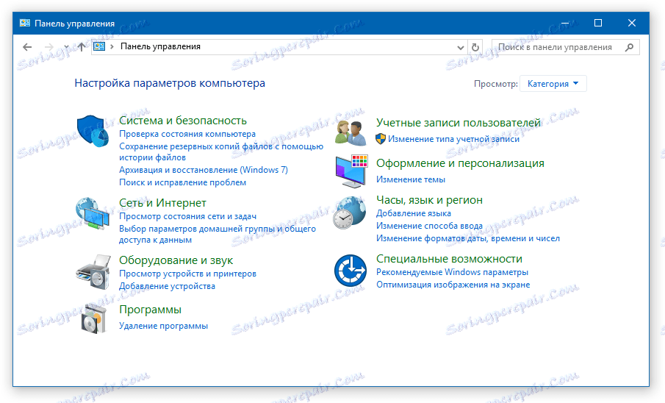Viewport: 665px width, 403px height.
Task: Click Добавление устройства link
Action: point(167,286)
